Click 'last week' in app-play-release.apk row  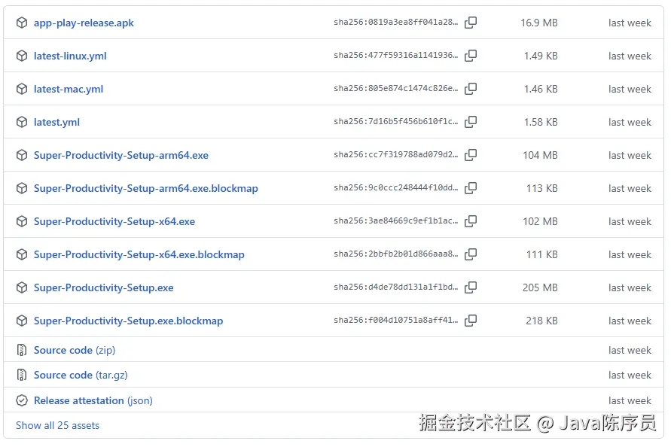tap(630, 23)
